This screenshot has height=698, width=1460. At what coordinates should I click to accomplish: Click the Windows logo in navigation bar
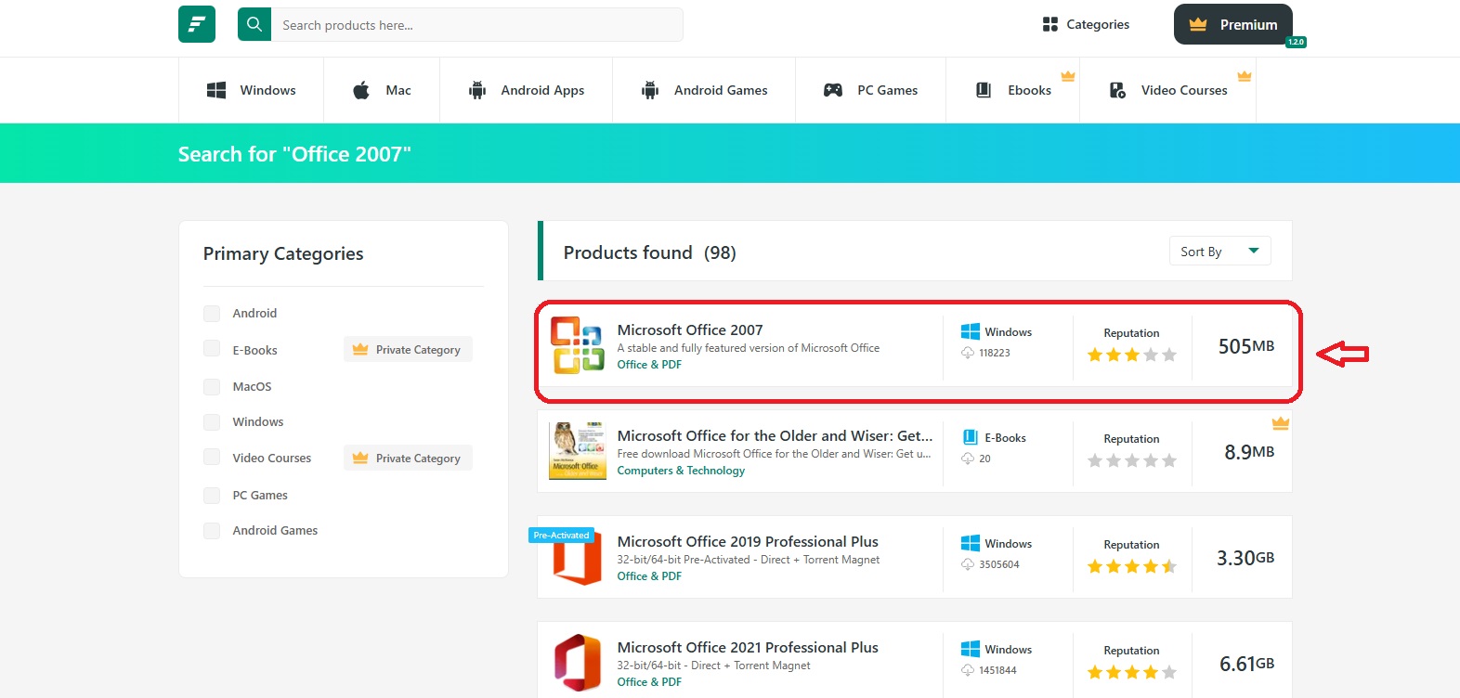tap(216, 90)
